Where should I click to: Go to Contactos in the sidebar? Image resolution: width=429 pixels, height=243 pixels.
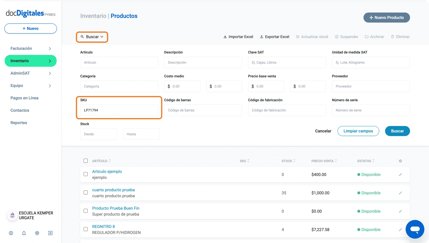pyautogui.click(x=20, y=110)
